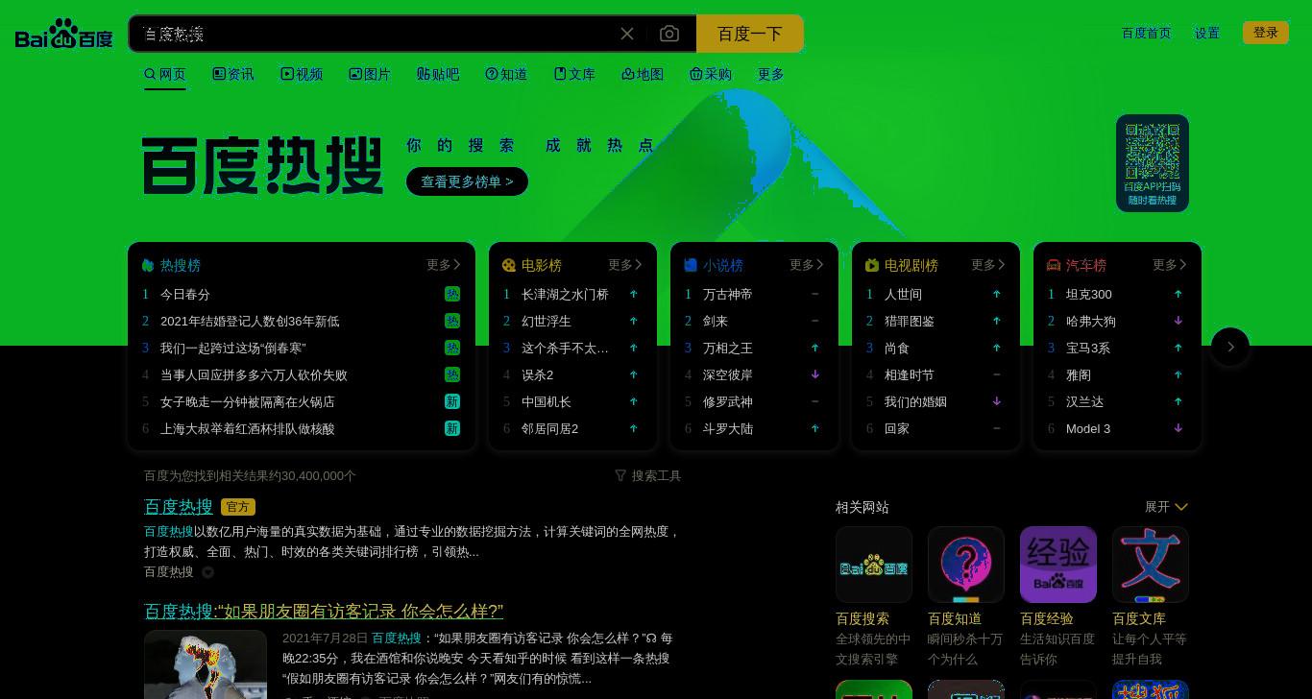
Task: Click 新 badge beside 上海大叔举着红酒杯排队做核酸
Action: (452, 428)
